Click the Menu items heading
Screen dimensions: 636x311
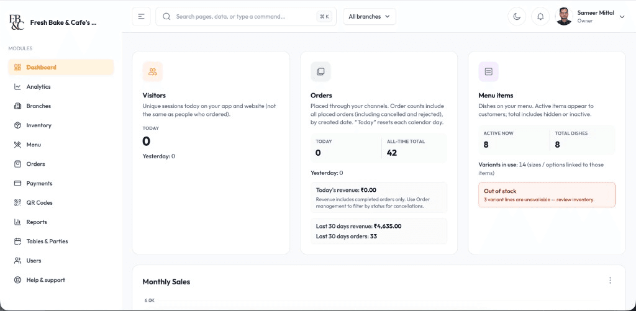tap(496, 96)
